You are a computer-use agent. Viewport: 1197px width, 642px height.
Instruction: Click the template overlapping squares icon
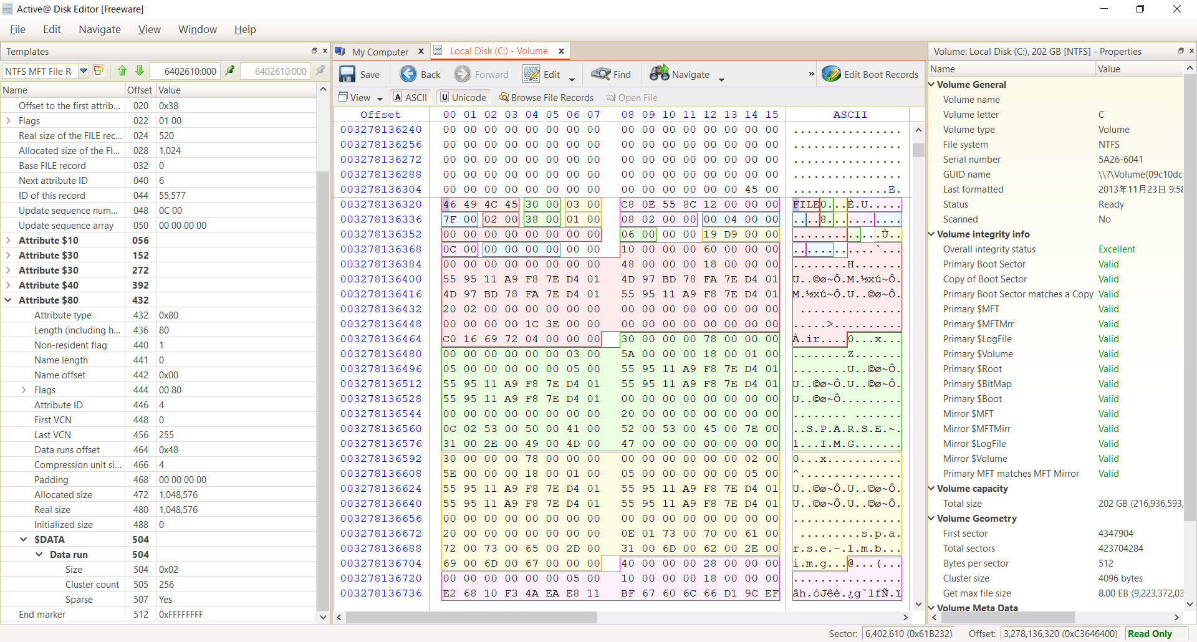point(99,71)
